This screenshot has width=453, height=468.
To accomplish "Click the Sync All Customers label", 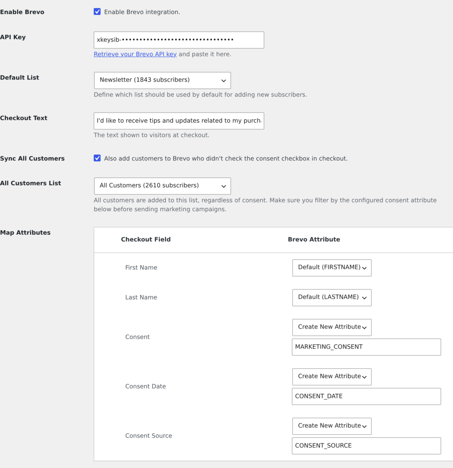I will pos(32,158).
